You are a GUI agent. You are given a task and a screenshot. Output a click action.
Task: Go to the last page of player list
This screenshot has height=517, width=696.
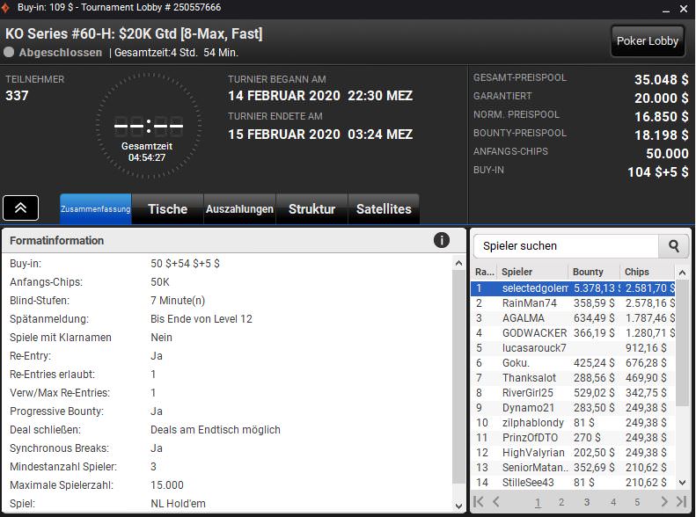tap(680, 502)
